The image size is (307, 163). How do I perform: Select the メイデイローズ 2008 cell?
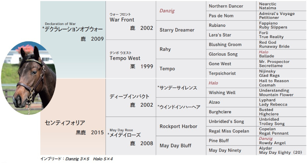(131, 136)
